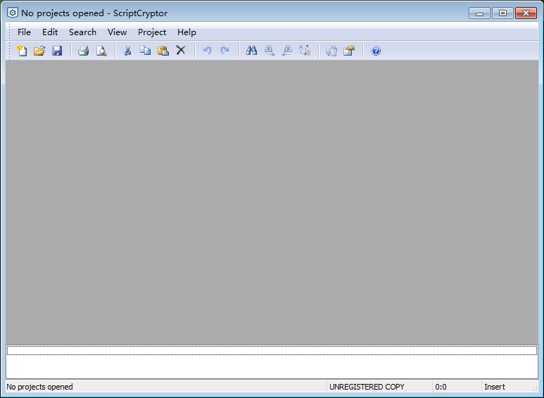
Task: Paste using the clipboard icon
Action: (x=163, y=51)
